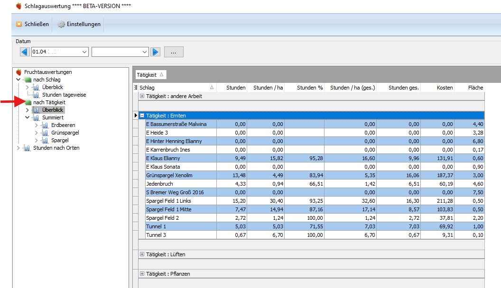The image size is (501, 288).
Task: Click the Tätigkeit grouping header chip
Action: [150, 75]
